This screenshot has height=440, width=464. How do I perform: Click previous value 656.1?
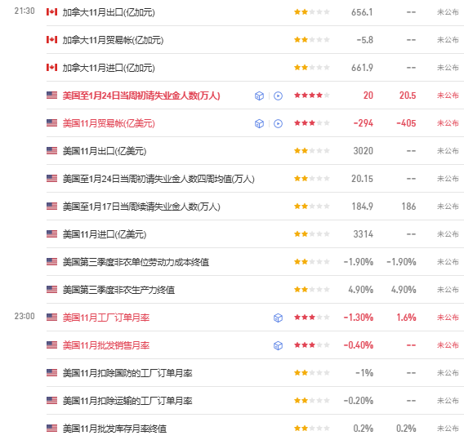point(362,12)
